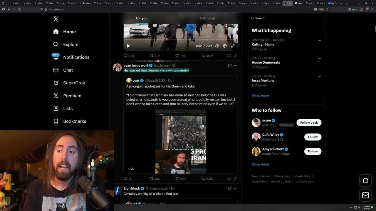Open more options for Jesse Ventura trend
The image size is (376, 211).
(x=319, y=76)
